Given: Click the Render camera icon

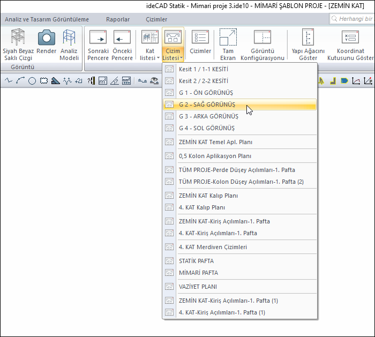Looking at the screenshot, I should point(47,39).
